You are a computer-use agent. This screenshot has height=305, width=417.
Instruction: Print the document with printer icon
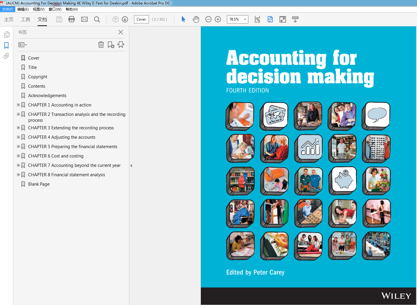(72, 19)
